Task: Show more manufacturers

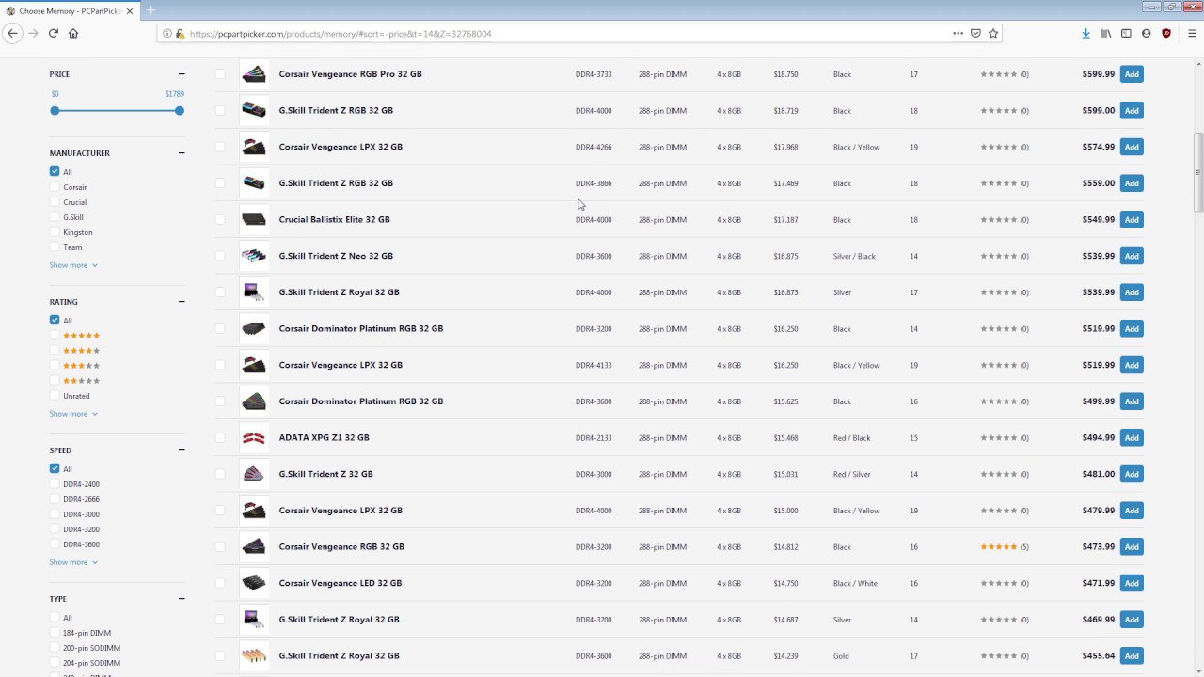Action: click(x=73, y=265)
